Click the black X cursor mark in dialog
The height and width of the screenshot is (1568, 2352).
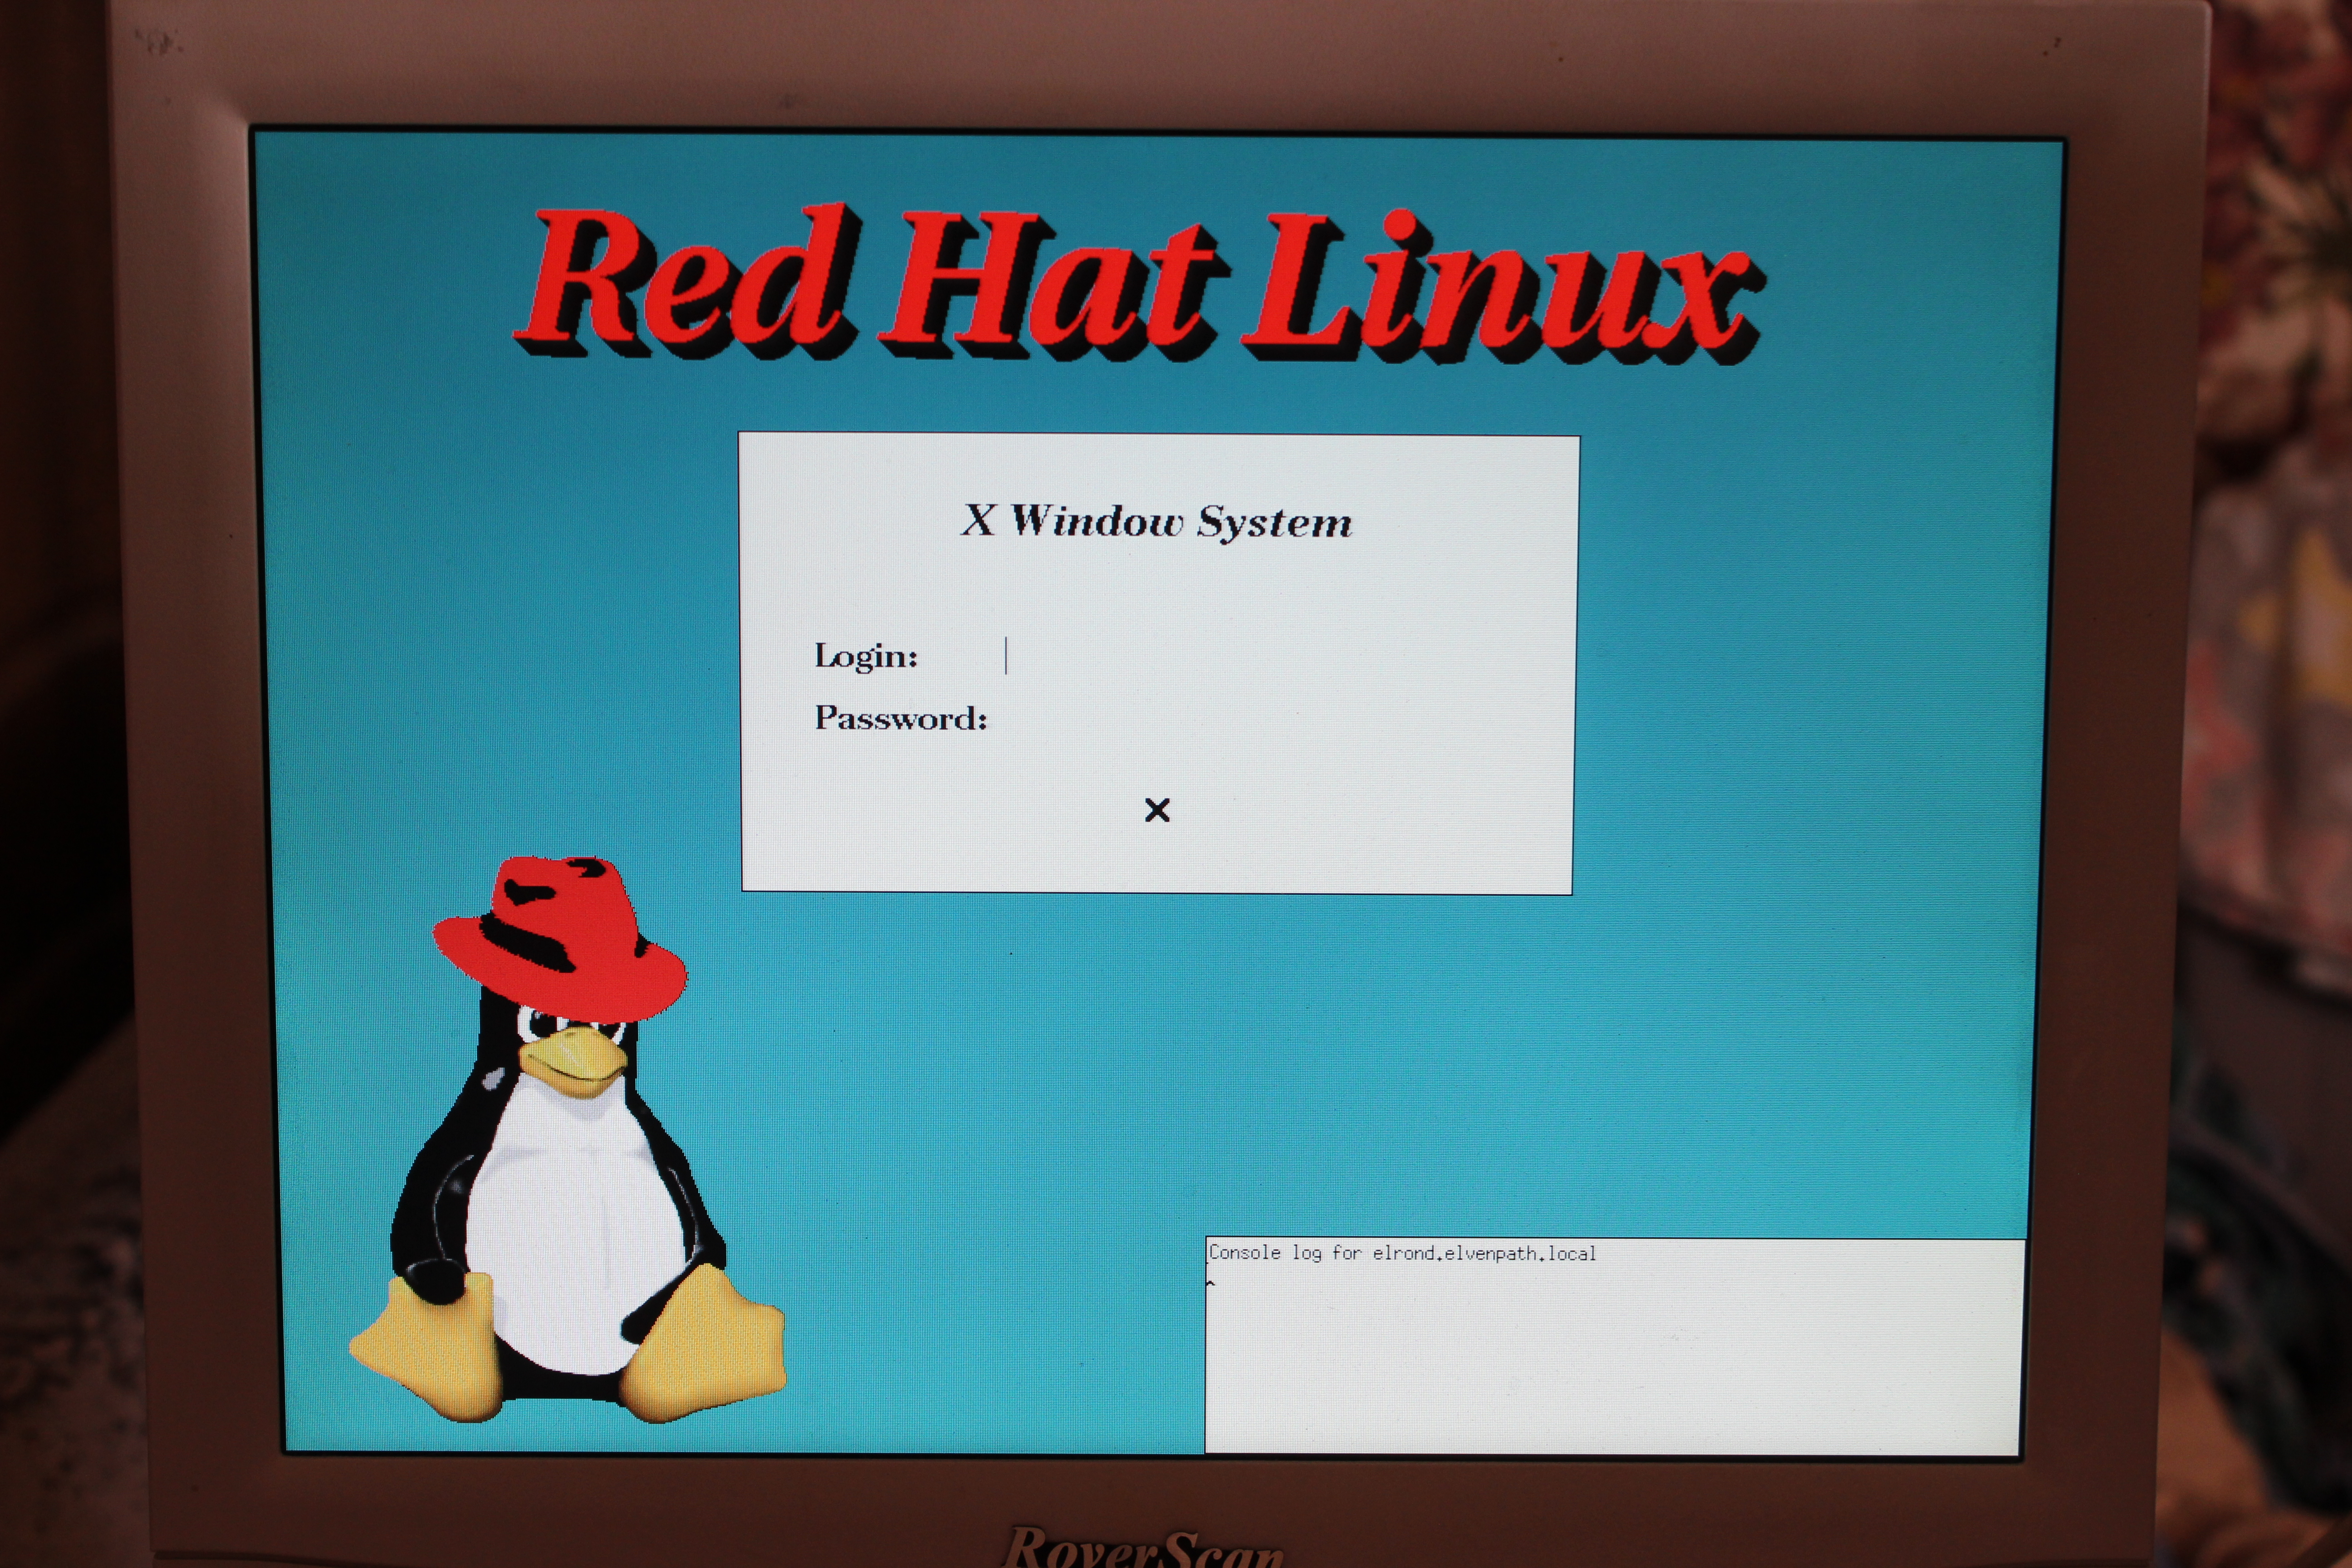pyautogui.click(x=1157, y=809)
